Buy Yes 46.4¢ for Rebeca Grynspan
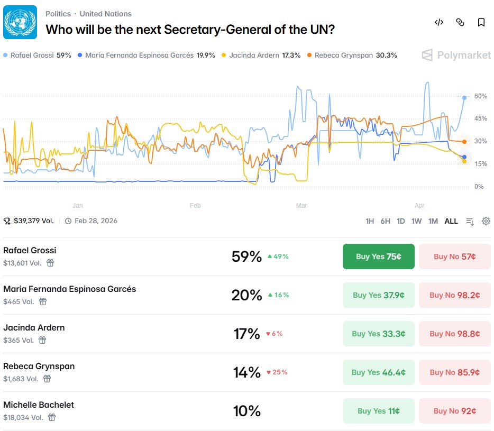494x431 pixels. (378, 372)
